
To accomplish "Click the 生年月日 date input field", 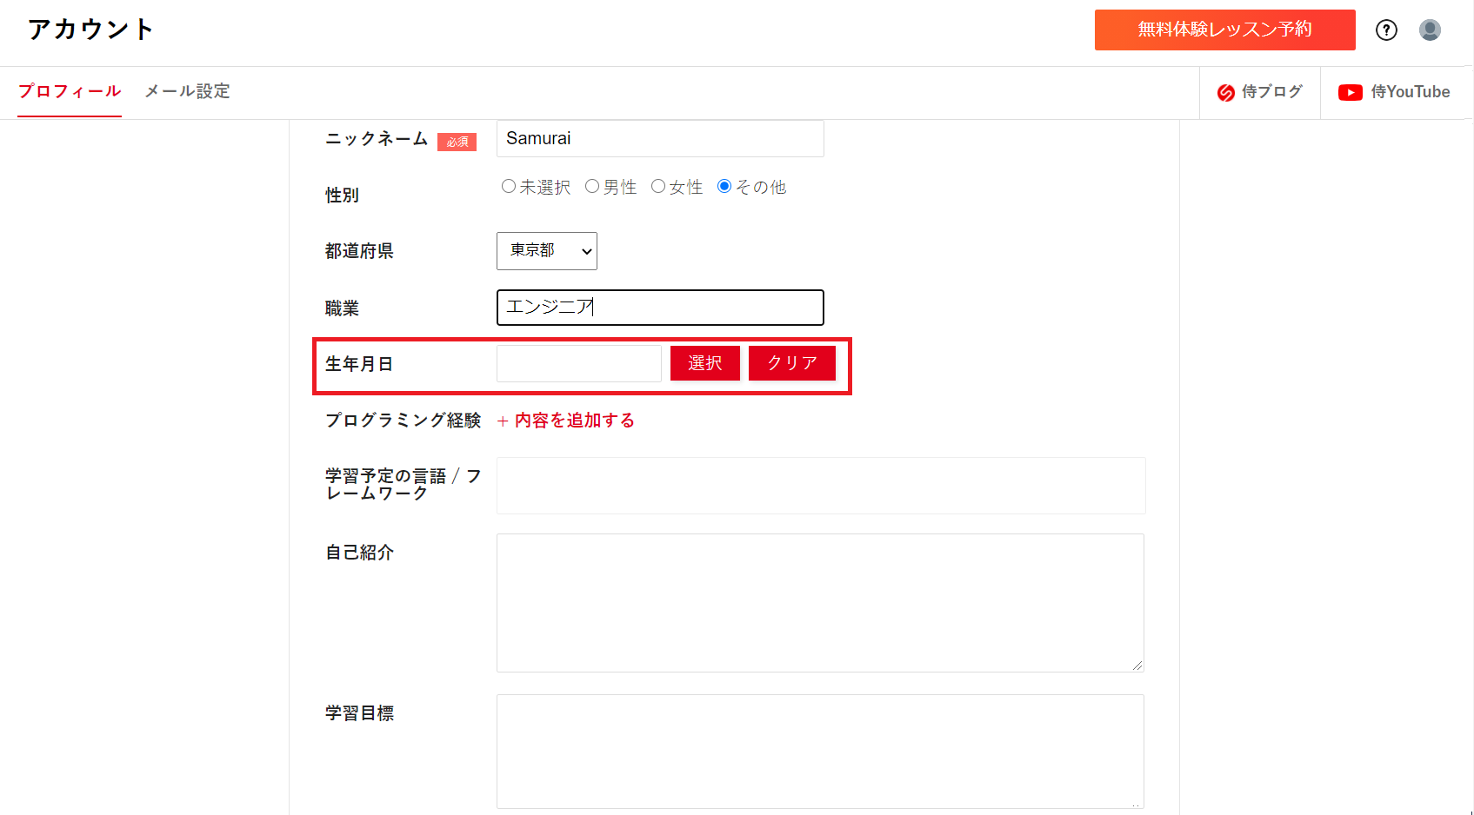I will (578, 364).
